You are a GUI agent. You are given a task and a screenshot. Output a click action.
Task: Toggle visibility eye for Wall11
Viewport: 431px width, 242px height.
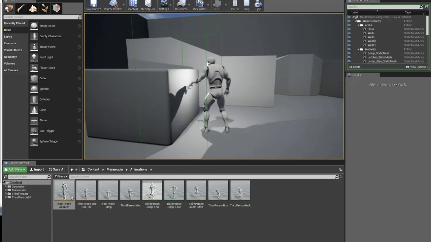click(x=349, y=45)
